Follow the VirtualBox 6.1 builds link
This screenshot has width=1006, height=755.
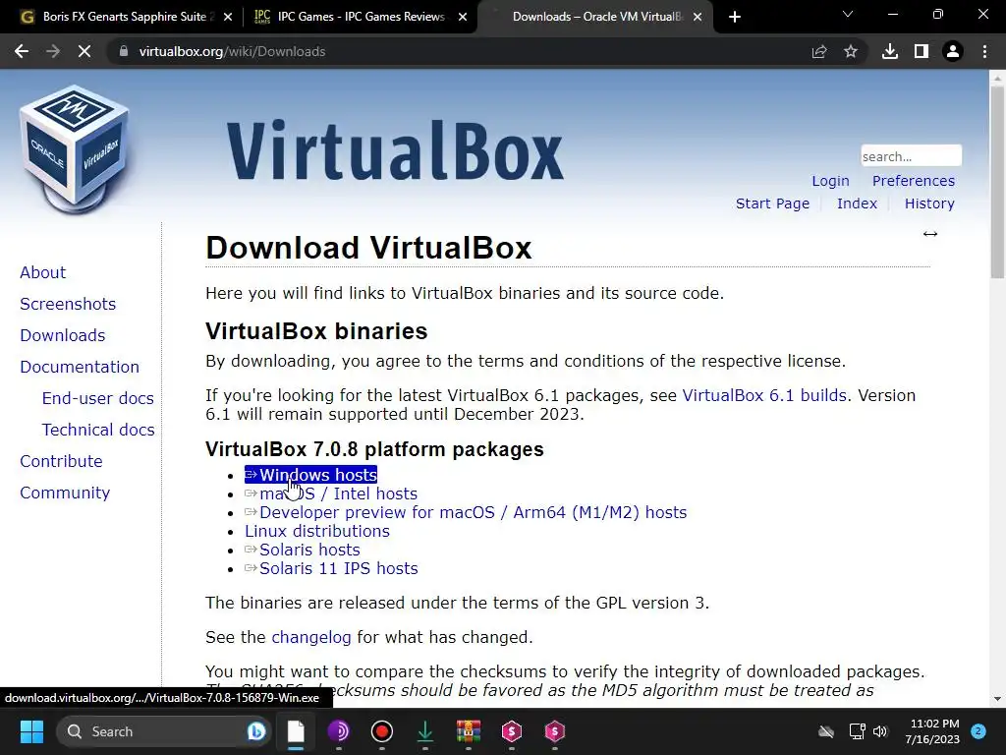764,395
